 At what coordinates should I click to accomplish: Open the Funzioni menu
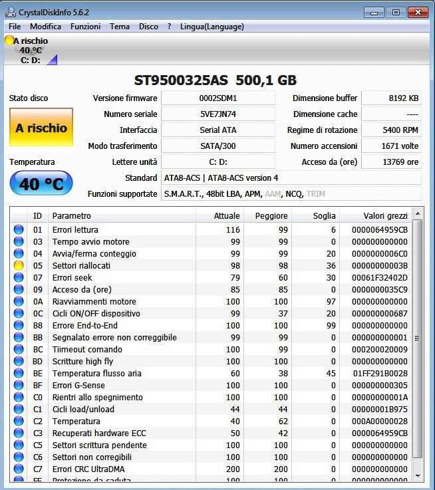[85, 27]
